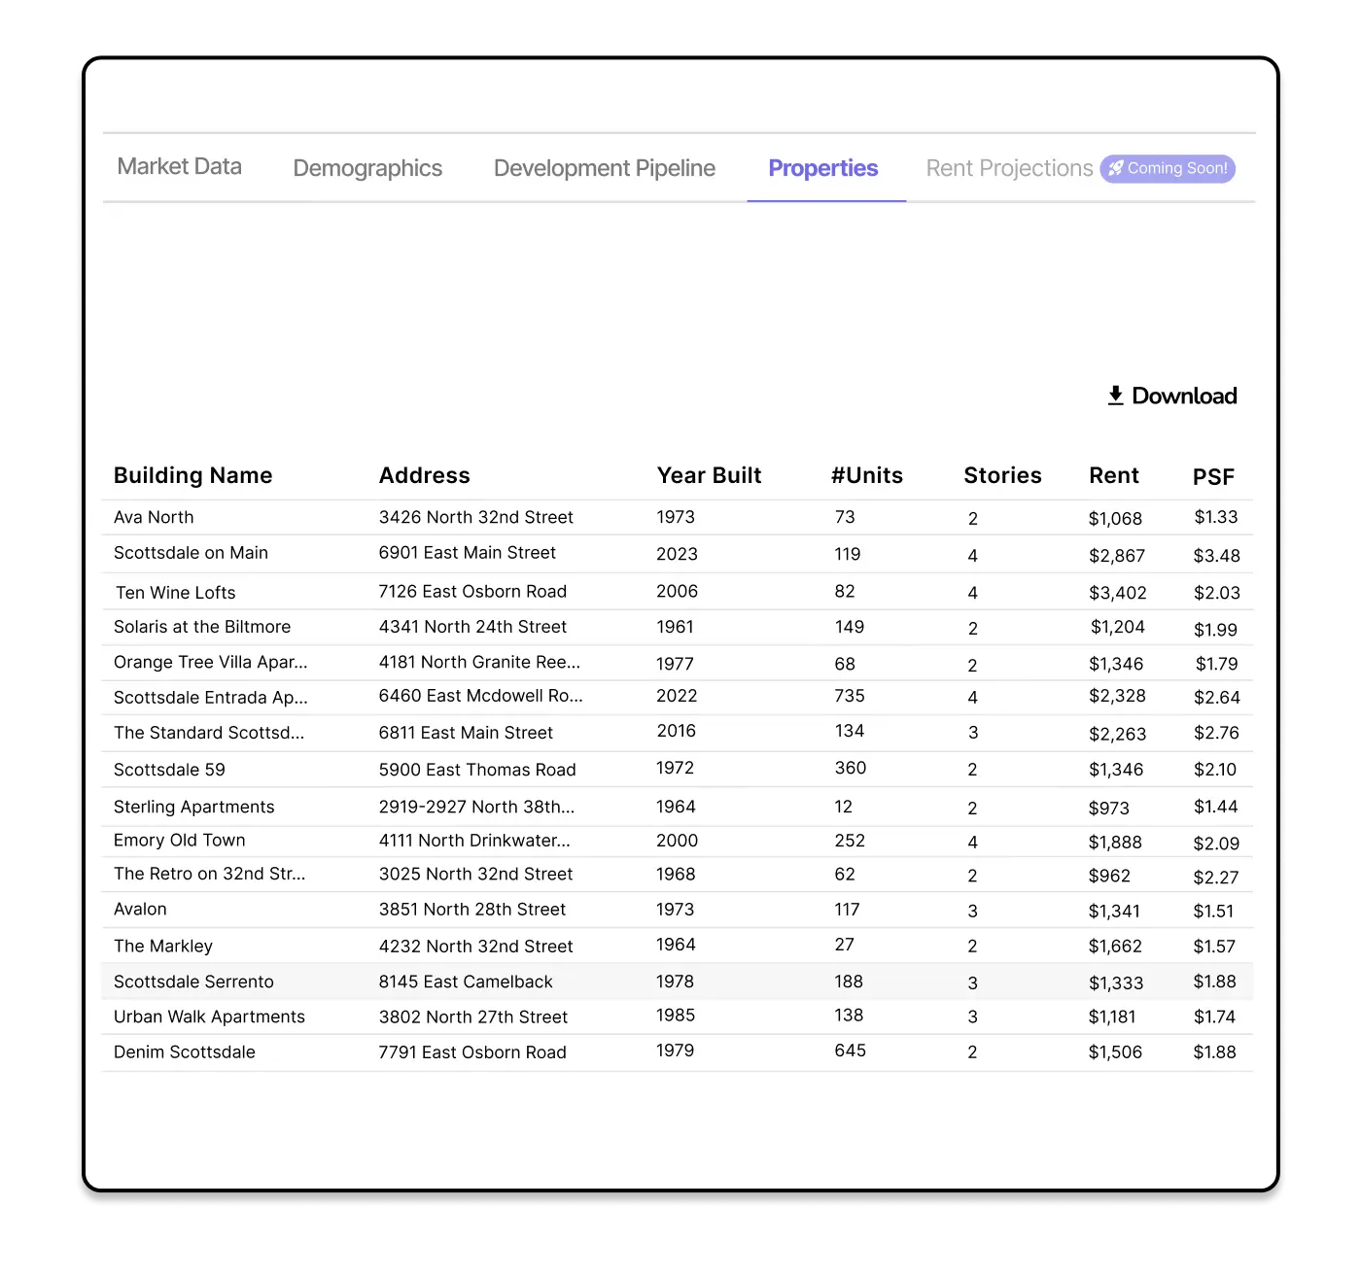Viewport: 1361px width, 1275px height.
Task: Click rent $3,402 for Ten Wine Lofts
Action: 1118,593
